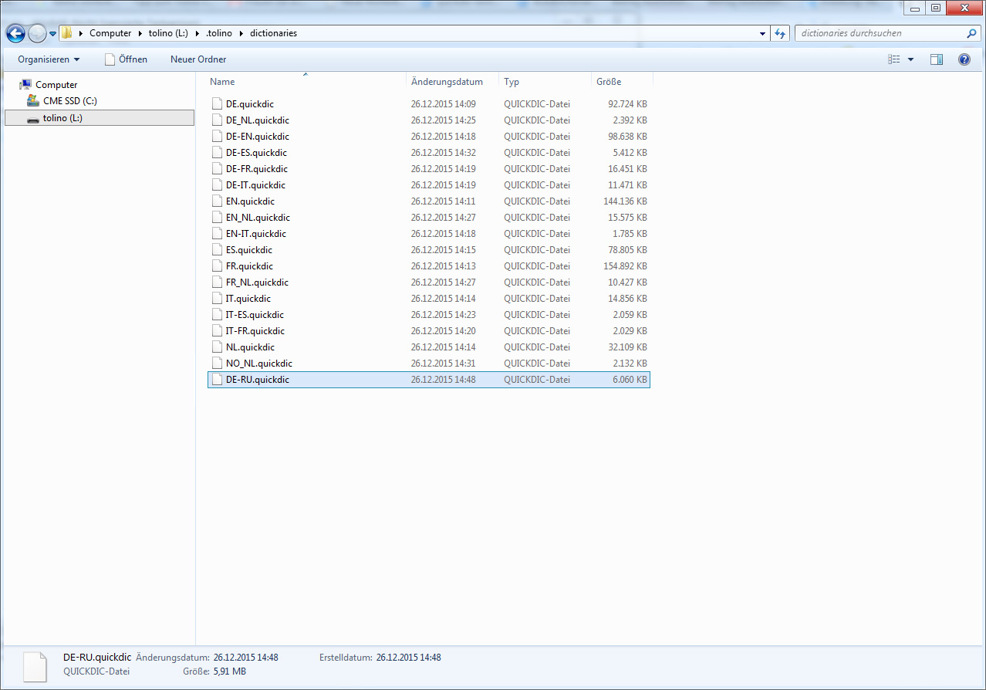Open the view options dropdown arrow
Image resolution: width=986 pixels, height=690 pixels.
coord(910,59)
